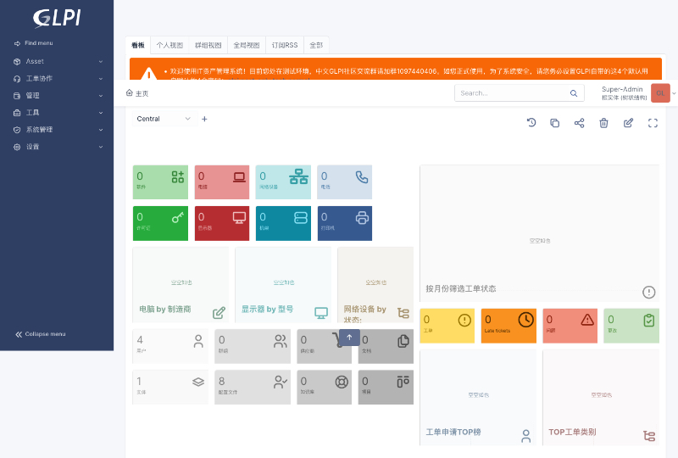Viewport: 678px width, 458px height.
Task: Click the 主页 home breadcrumb link
Action: 137,93
